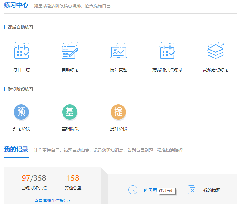
Task: Select the 我的记录 tab heading
Action: tap(16, 150)
